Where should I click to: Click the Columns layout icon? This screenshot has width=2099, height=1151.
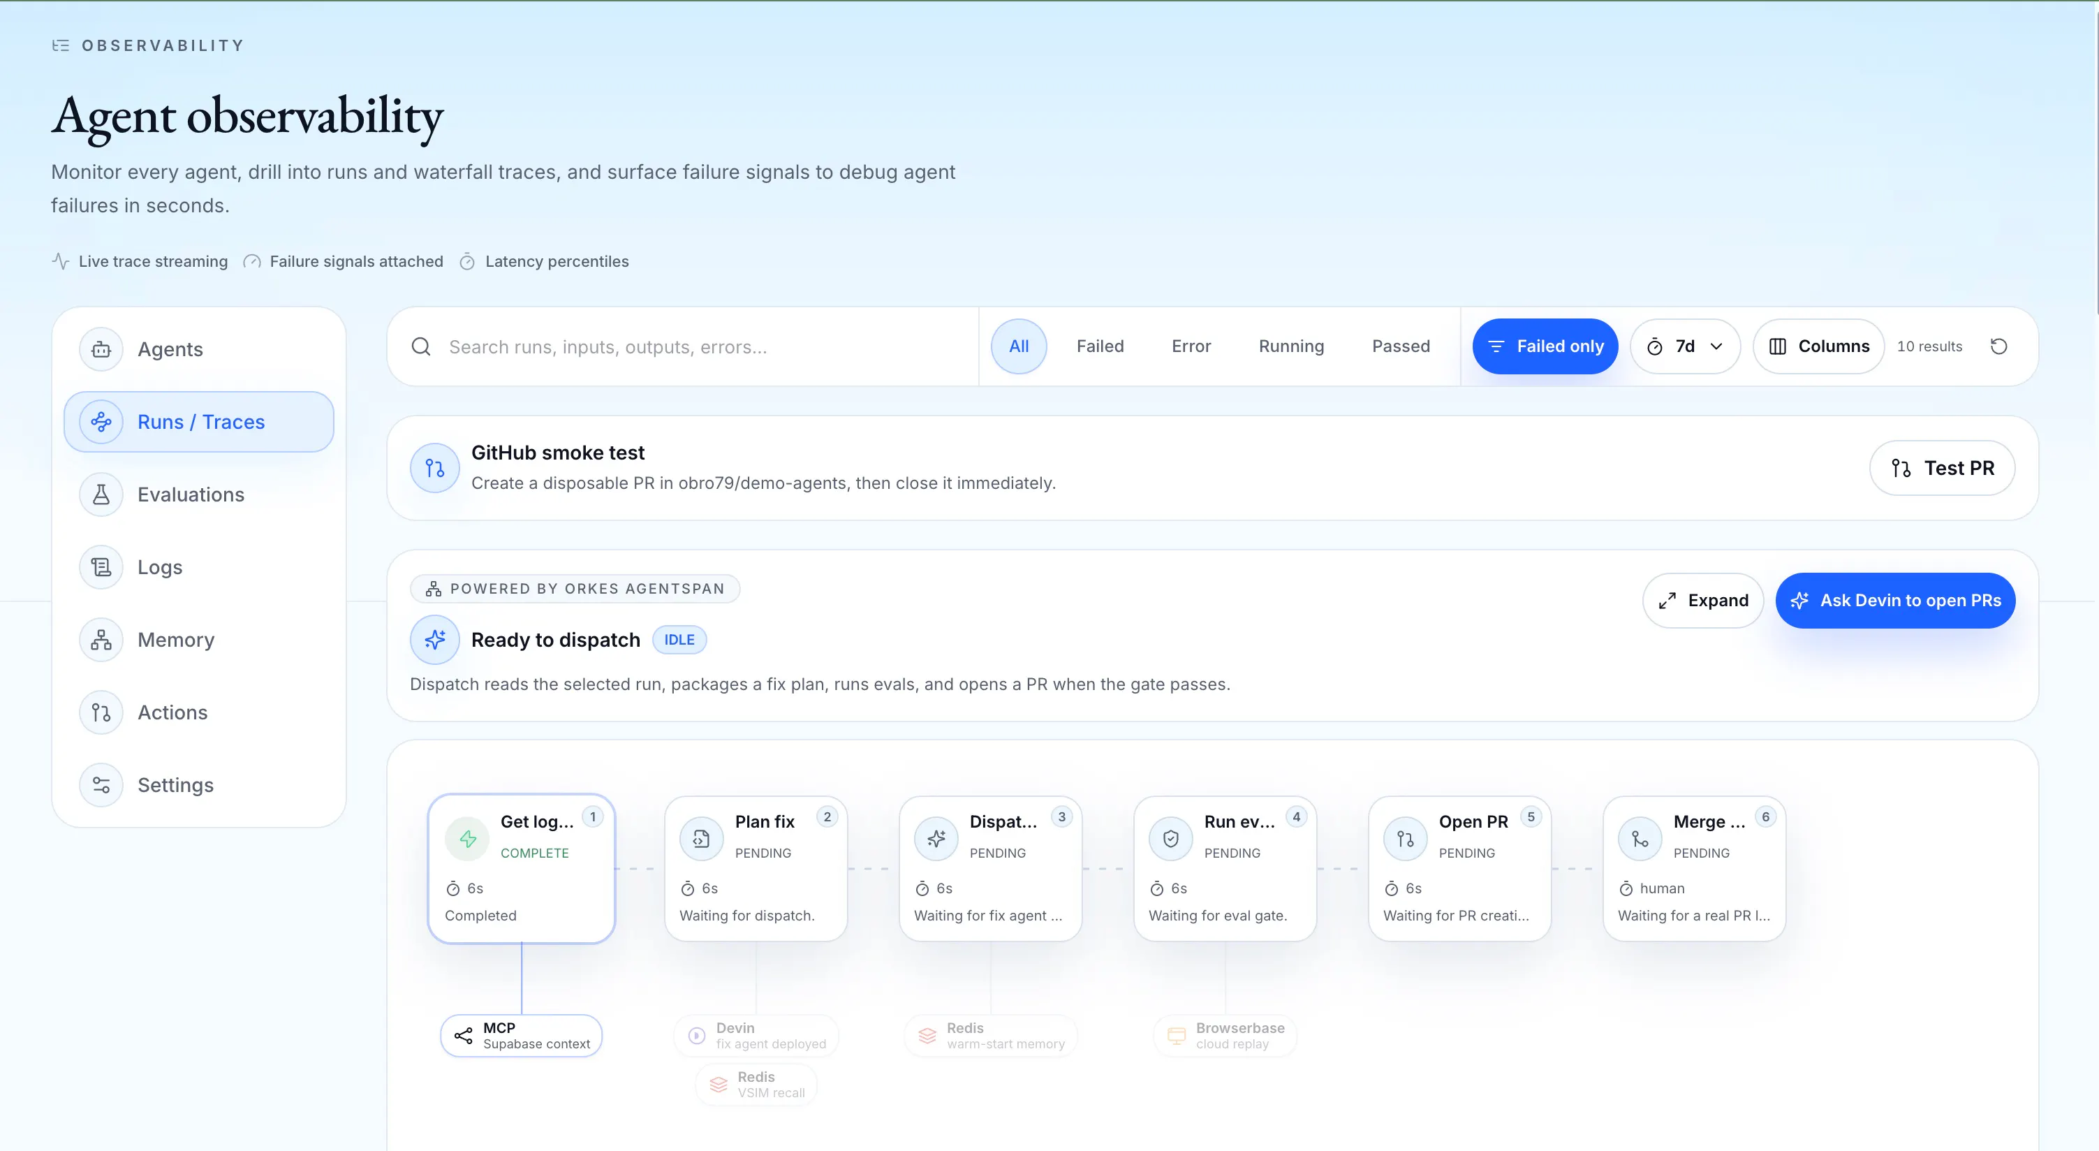click(1778, 346)
